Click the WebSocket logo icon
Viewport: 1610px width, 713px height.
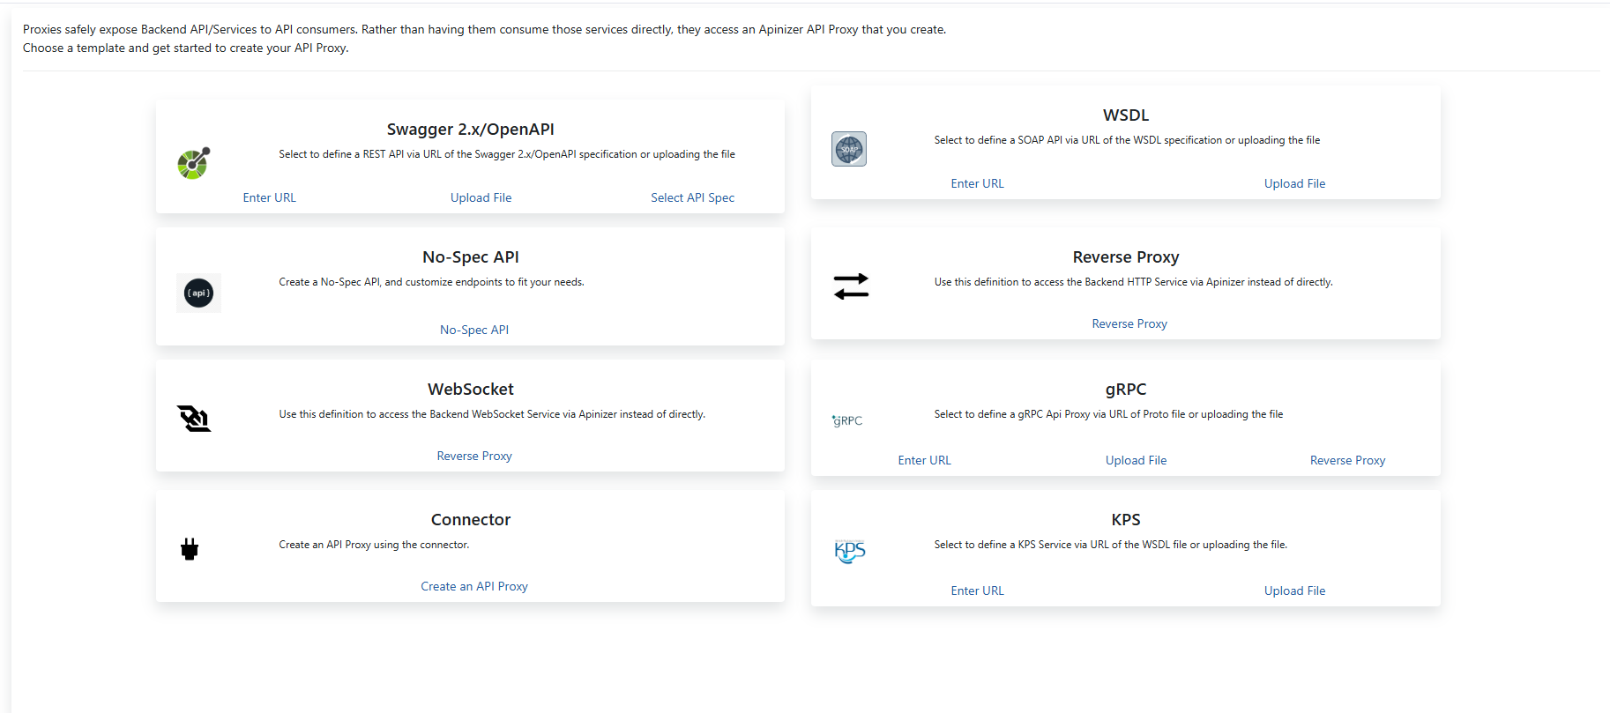click(x=194, y=419)
